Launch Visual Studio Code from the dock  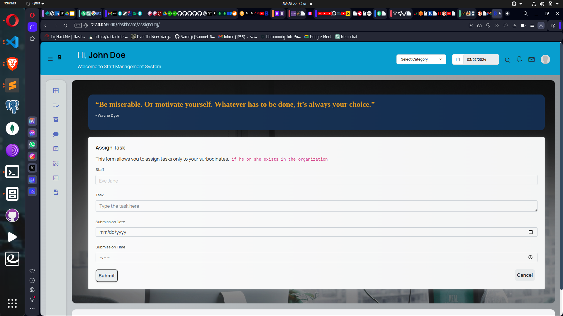pos(12,42)
